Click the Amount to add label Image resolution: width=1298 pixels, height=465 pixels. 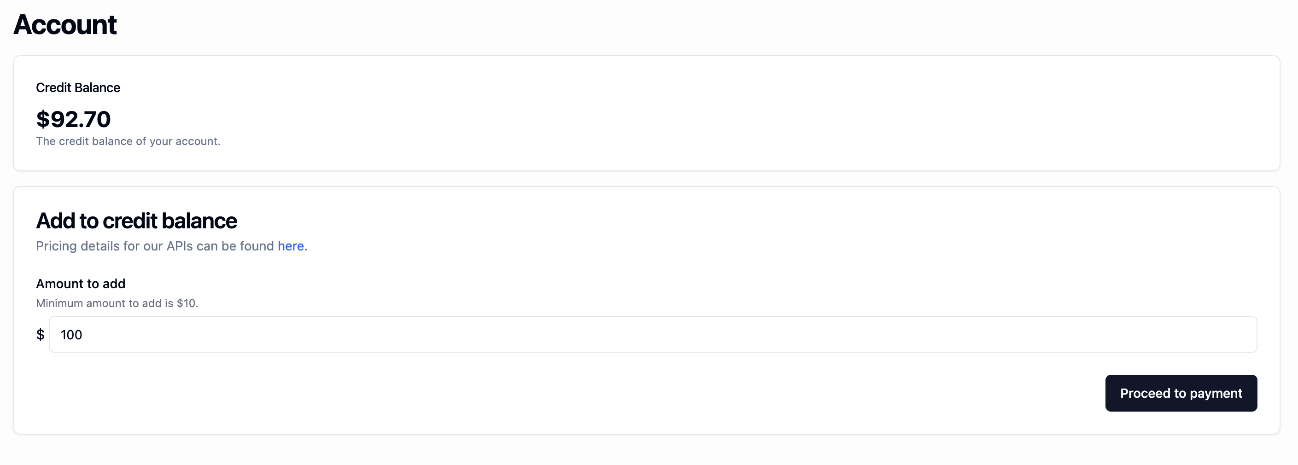point(81,284)
